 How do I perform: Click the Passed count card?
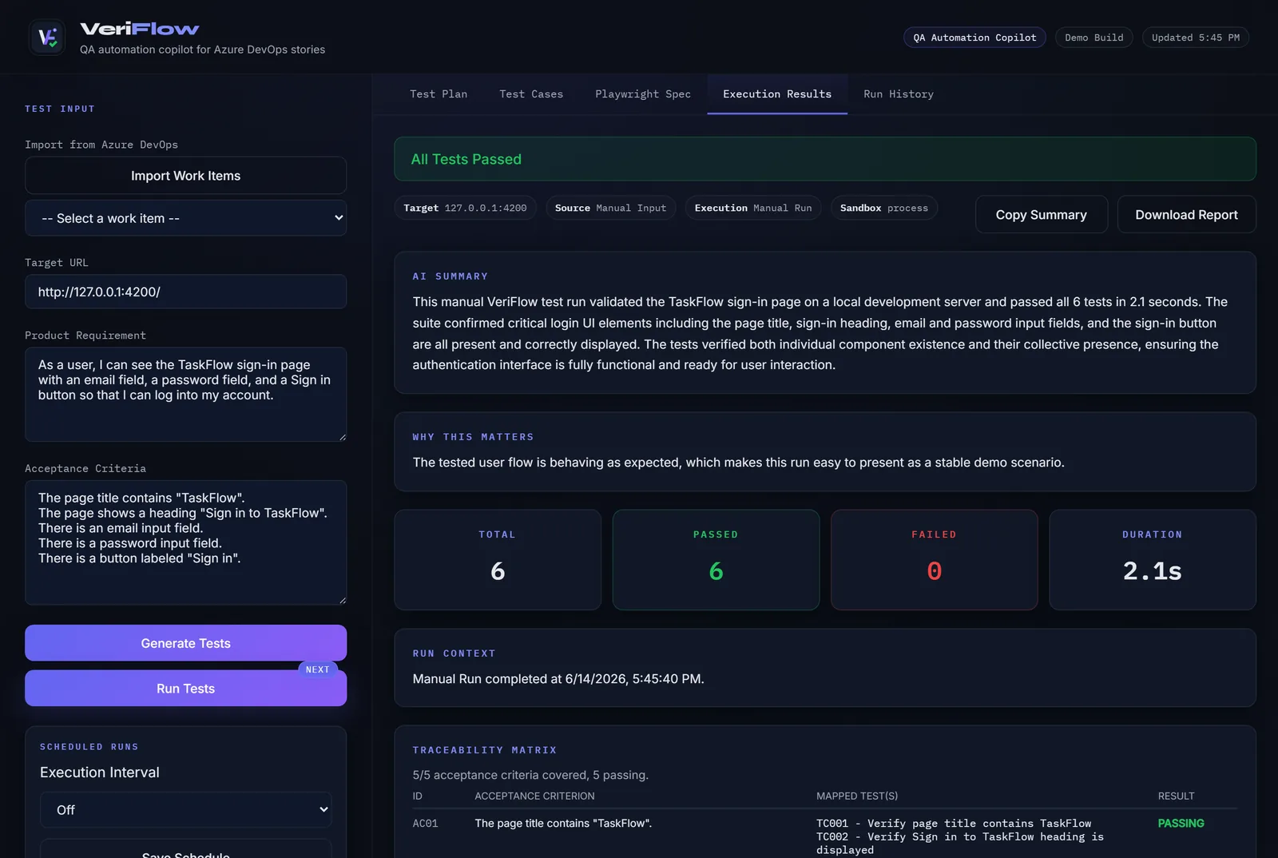pyautogui.click(x=716, y=560)
